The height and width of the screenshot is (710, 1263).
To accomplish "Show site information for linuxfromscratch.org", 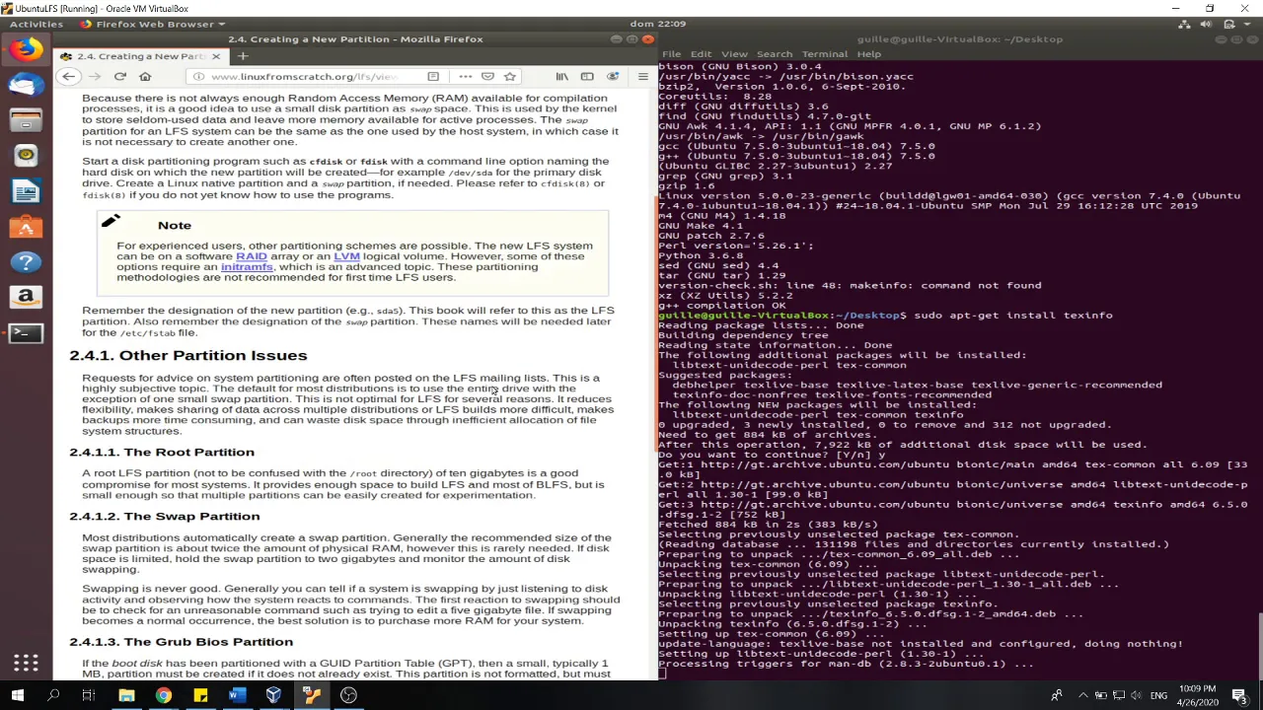I will pos(198,77).
